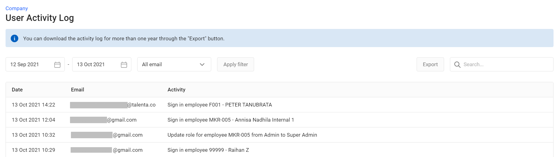
Task: Click the Export button
Action: click(430, 64)
